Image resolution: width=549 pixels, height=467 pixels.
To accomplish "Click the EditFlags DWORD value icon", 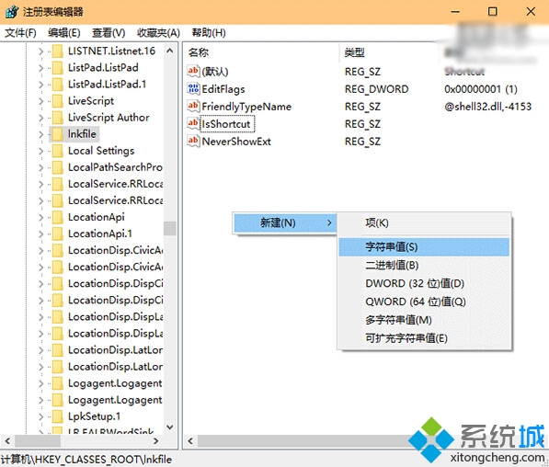I will click(193, 89).
